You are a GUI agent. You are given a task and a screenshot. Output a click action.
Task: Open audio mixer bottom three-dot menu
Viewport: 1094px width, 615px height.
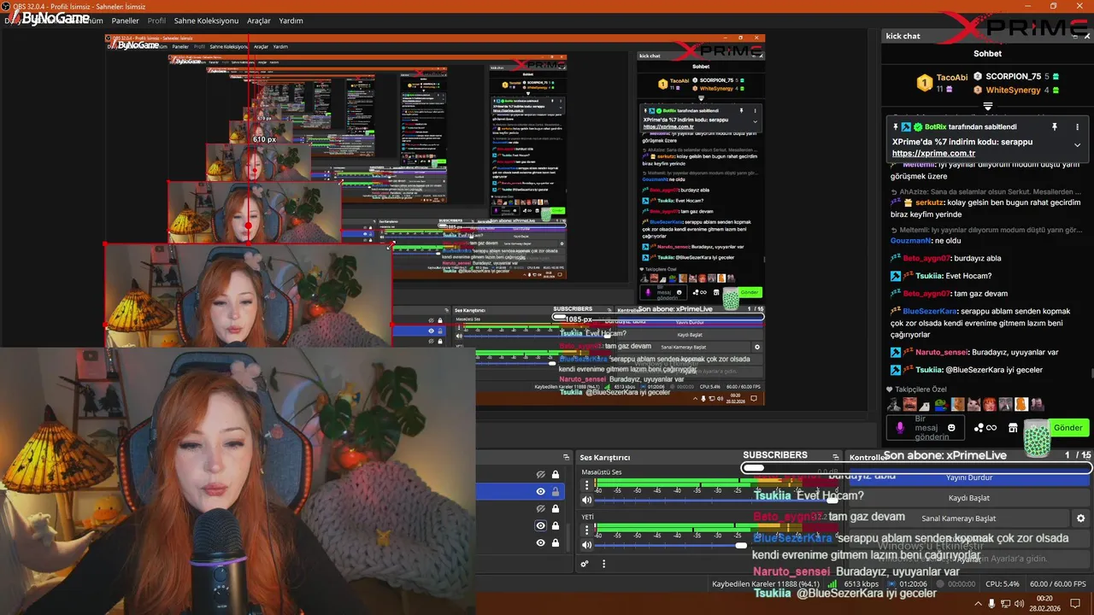[x=603, y=564]
